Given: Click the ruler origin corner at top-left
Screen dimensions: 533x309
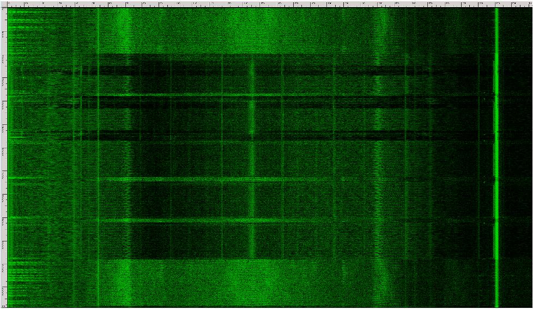Looking at the screenshot, I should (3, 3).
